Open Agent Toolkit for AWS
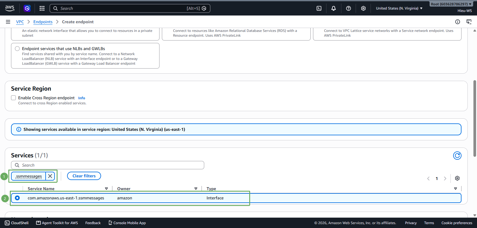 [57, 223]
